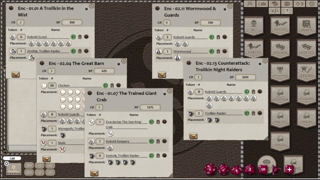The height and width of the screenshot is (180, 320).
Task: Add The Great Barn encounter via envelope button
Action: click(46, 159)
